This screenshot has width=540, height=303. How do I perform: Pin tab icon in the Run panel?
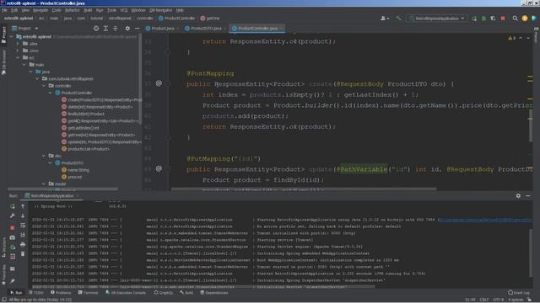[x=13, y=281]
